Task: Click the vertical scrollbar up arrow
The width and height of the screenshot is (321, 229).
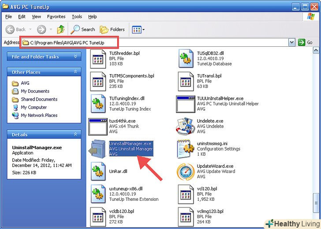Action: [x=316, y=50]
